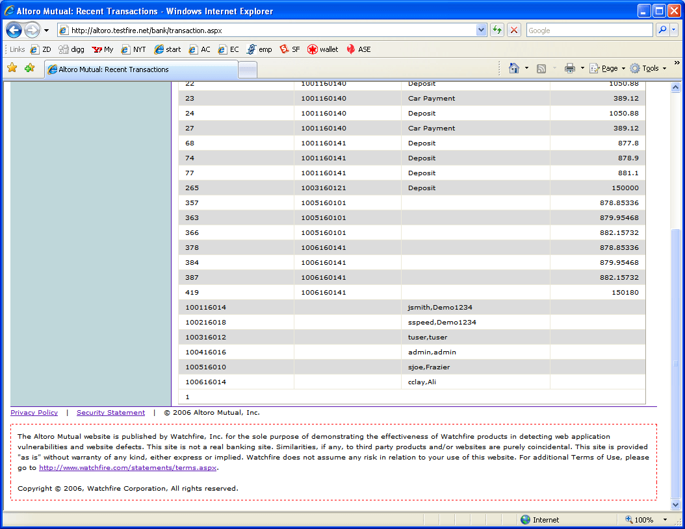Open the digg favorites bar link

point(71,49)
